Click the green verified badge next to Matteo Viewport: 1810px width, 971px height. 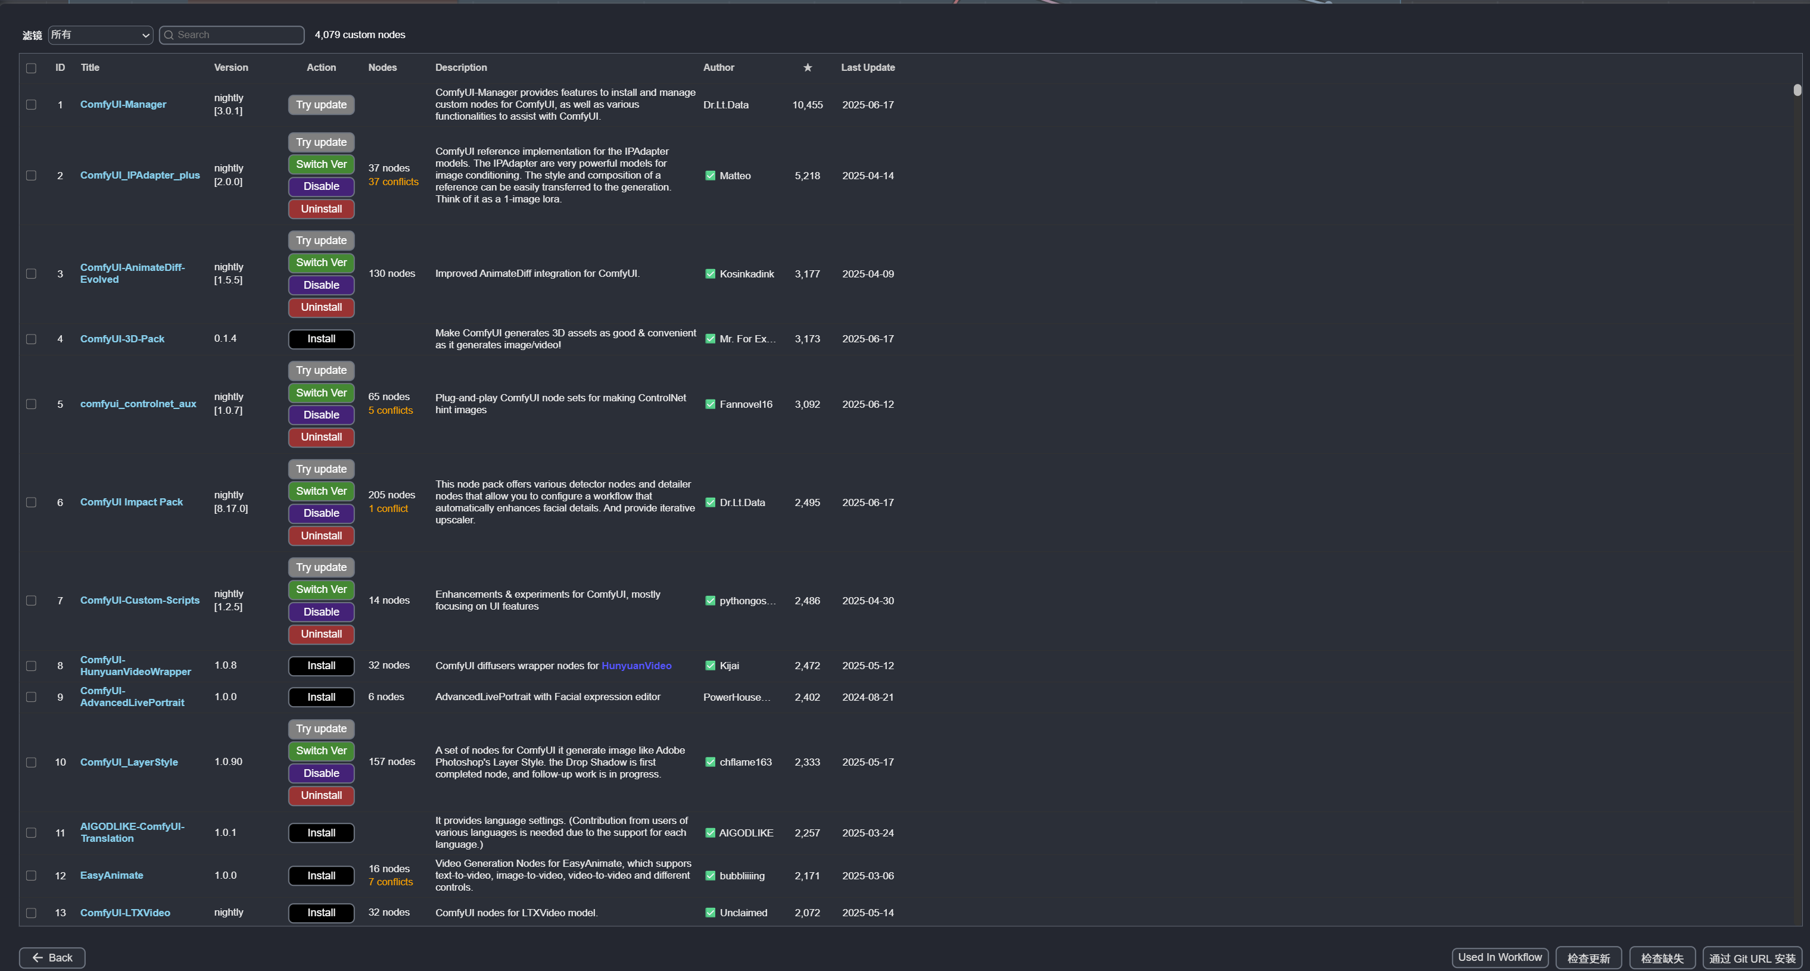(x=710, y=176)
